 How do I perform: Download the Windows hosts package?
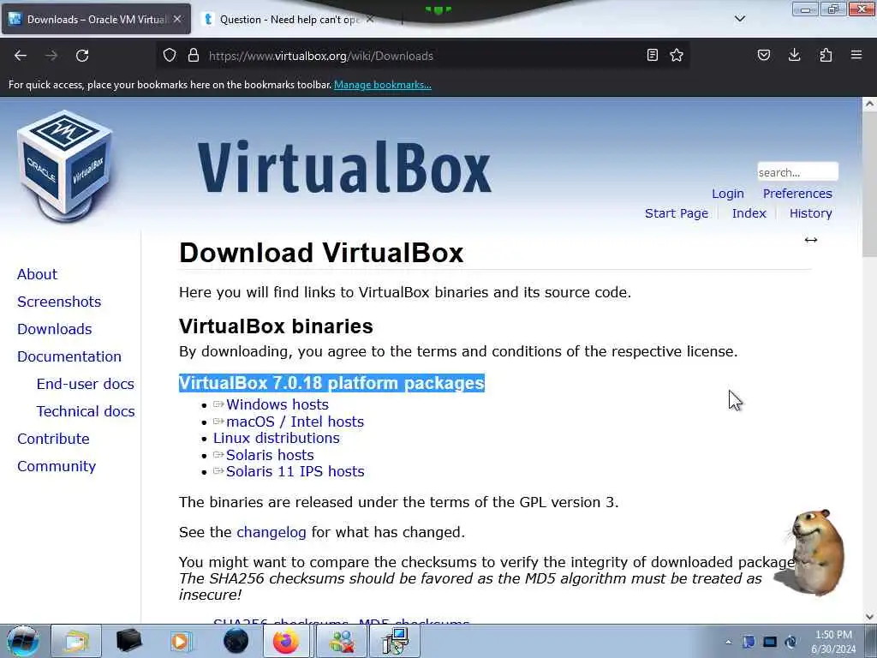click(277, 404)
